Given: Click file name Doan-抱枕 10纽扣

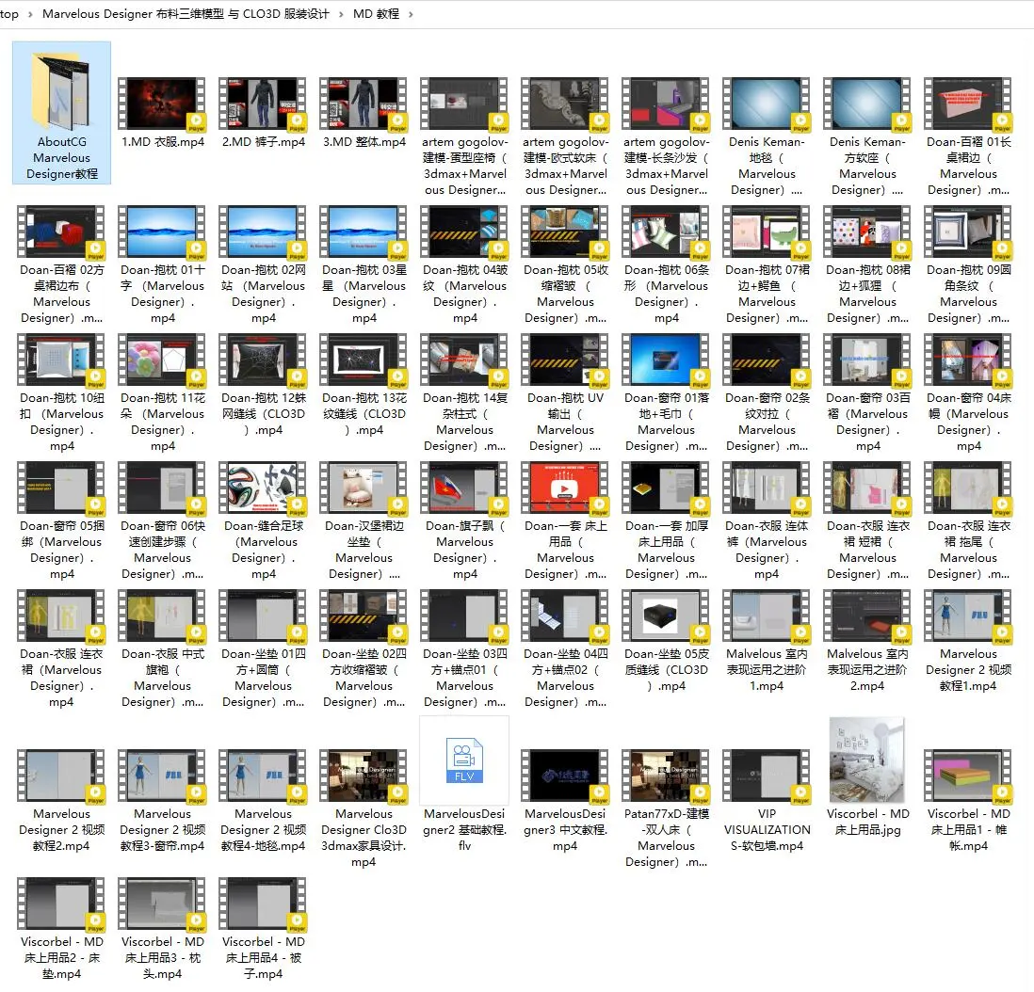Looking at the screenshot, I should pyautogui.click(x=61, y=422).
